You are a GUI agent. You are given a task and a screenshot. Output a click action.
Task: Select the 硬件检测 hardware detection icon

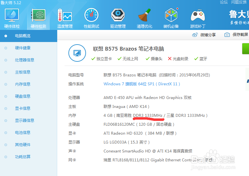tap(38, 15)
